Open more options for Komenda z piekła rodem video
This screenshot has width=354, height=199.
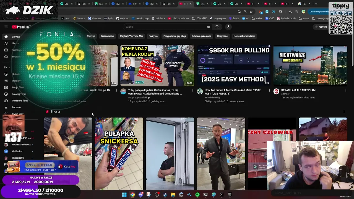tap(193, 90)
